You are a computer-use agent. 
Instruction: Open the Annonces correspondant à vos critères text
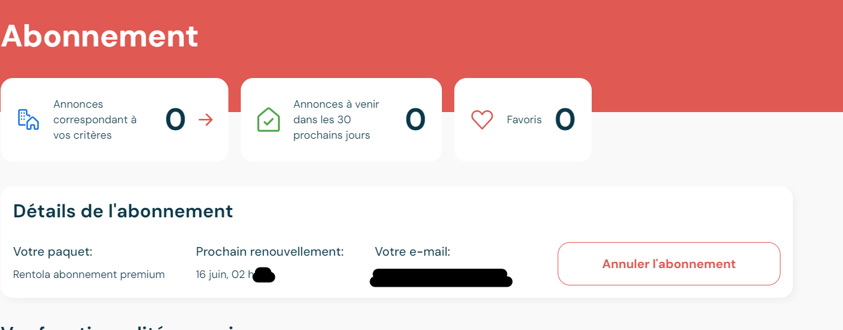[95, 119]
